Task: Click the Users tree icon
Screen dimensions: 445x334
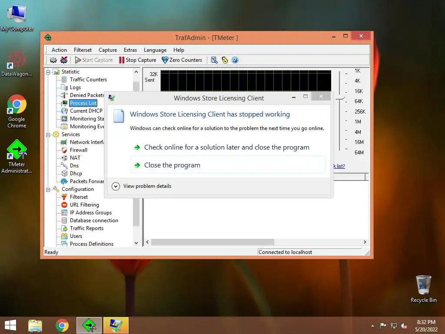Action: 64,236
